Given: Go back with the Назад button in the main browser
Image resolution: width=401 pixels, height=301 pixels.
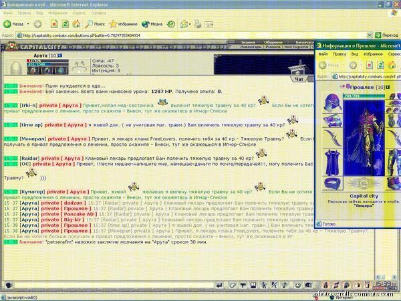Looking at the screenshot, I should point(13,24).
